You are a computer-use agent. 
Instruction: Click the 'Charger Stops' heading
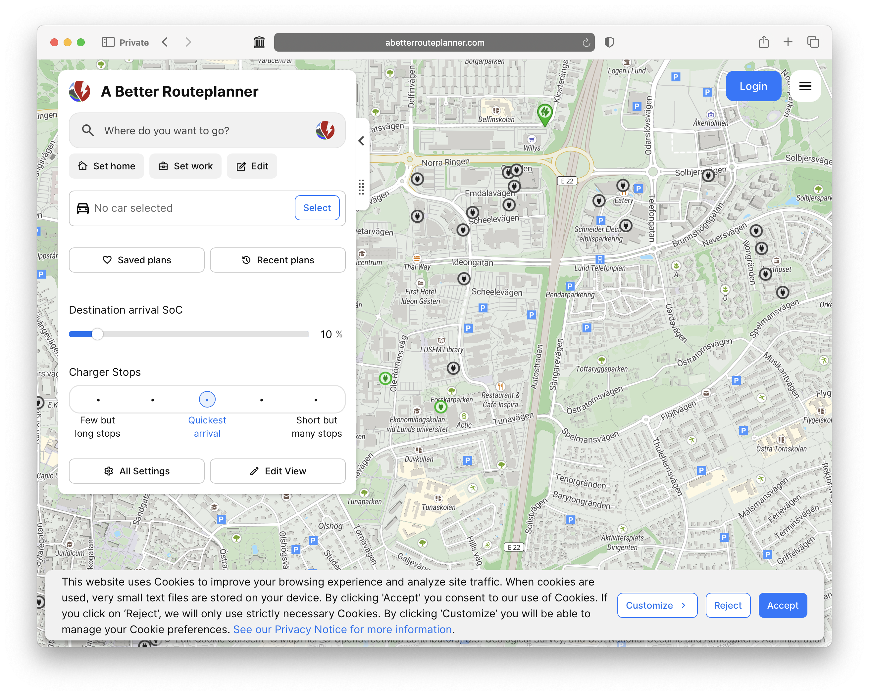(105, 372)
